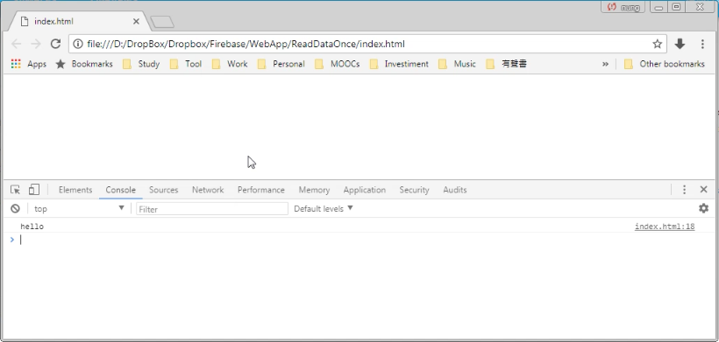Screen dimensions: 719x342
Task: Open the Work bookmarks folder
Action: [x=230, y=64]
